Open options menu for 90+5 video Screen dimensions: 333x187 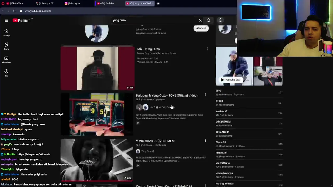(x=205, y=95)
